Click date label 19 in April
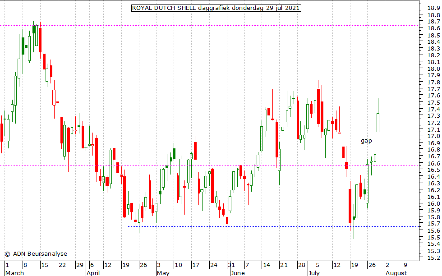Screen dimensions: 442x276 (x=125, y=265)
